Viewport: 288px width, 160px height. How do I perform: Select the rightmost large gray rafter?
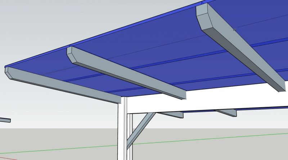click(245, 54)
